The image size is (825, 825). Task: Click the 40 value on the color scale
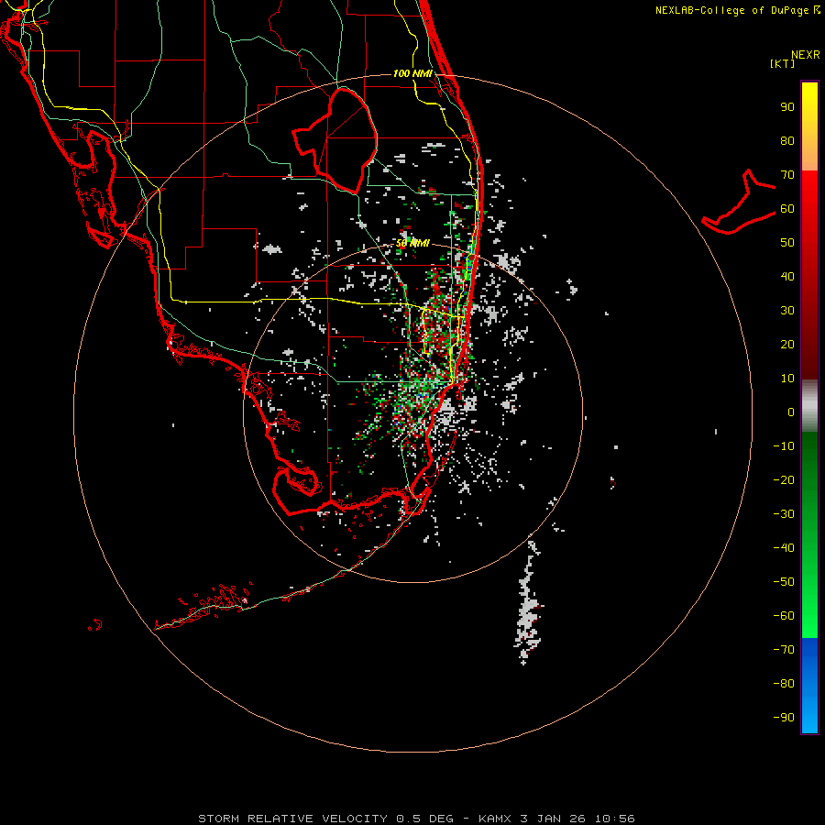click(x=787, y=276)
